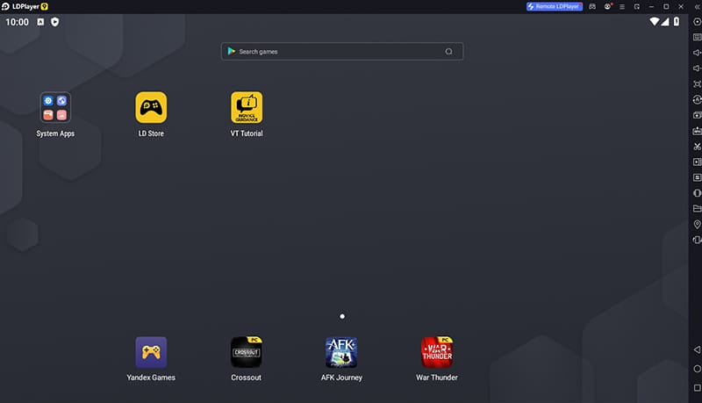
Task: Click the battery indicator in the status bar
Action: (x=677, y=21)
